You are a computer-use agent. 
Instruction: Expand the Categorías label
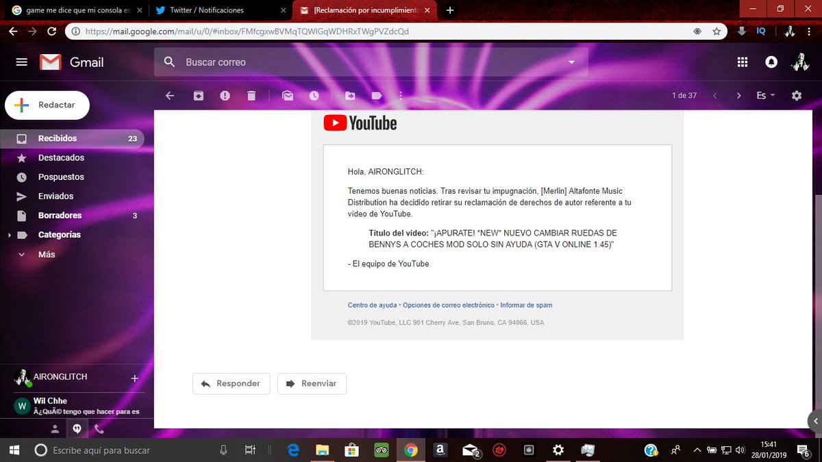(x=9, y=235)
